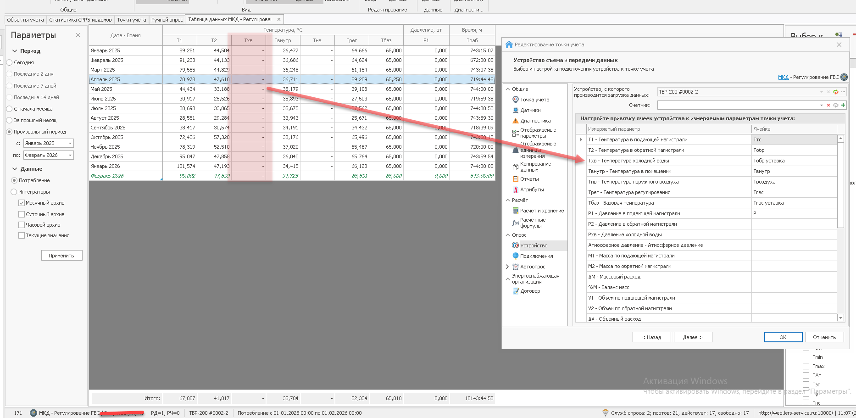Select Подключения globe item in sidebar
The image size is (856, 418).
(x=536, y=256)
